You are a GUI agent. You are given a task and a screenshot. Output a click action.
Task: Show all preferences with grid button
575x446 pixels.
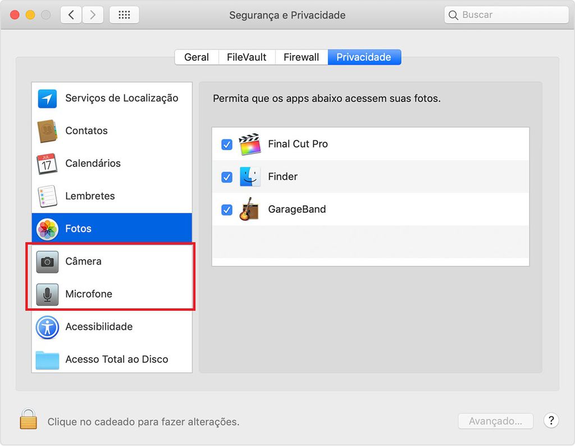[124, 15]
